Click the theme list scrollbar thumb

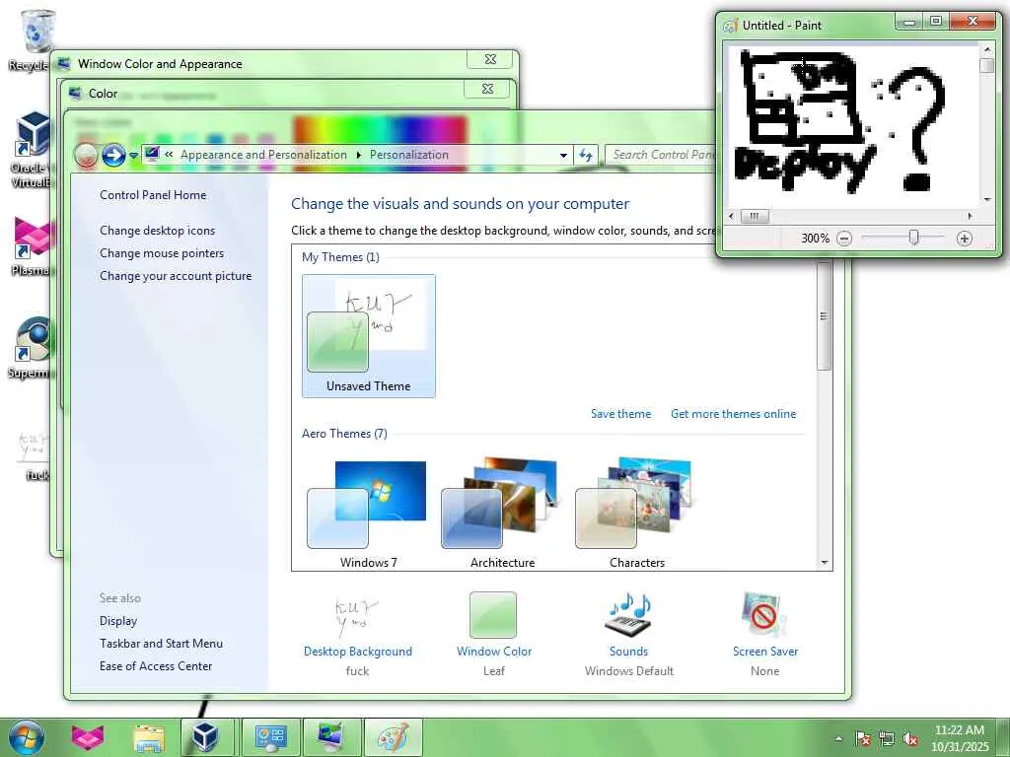tap(824, 315)
